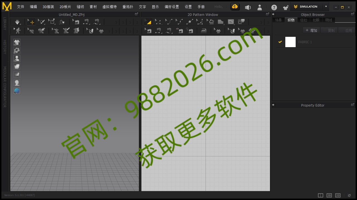Select the Pin box-selection tool in the 3D toolbar
Viewport: 357px width, 200px height.
(x=52, y=22)
